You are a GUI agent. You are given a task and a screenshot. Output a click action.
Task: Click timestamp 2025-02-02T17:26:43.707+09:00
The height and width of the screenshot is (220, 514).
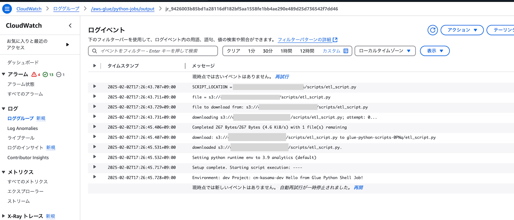[x=142, y=87]
